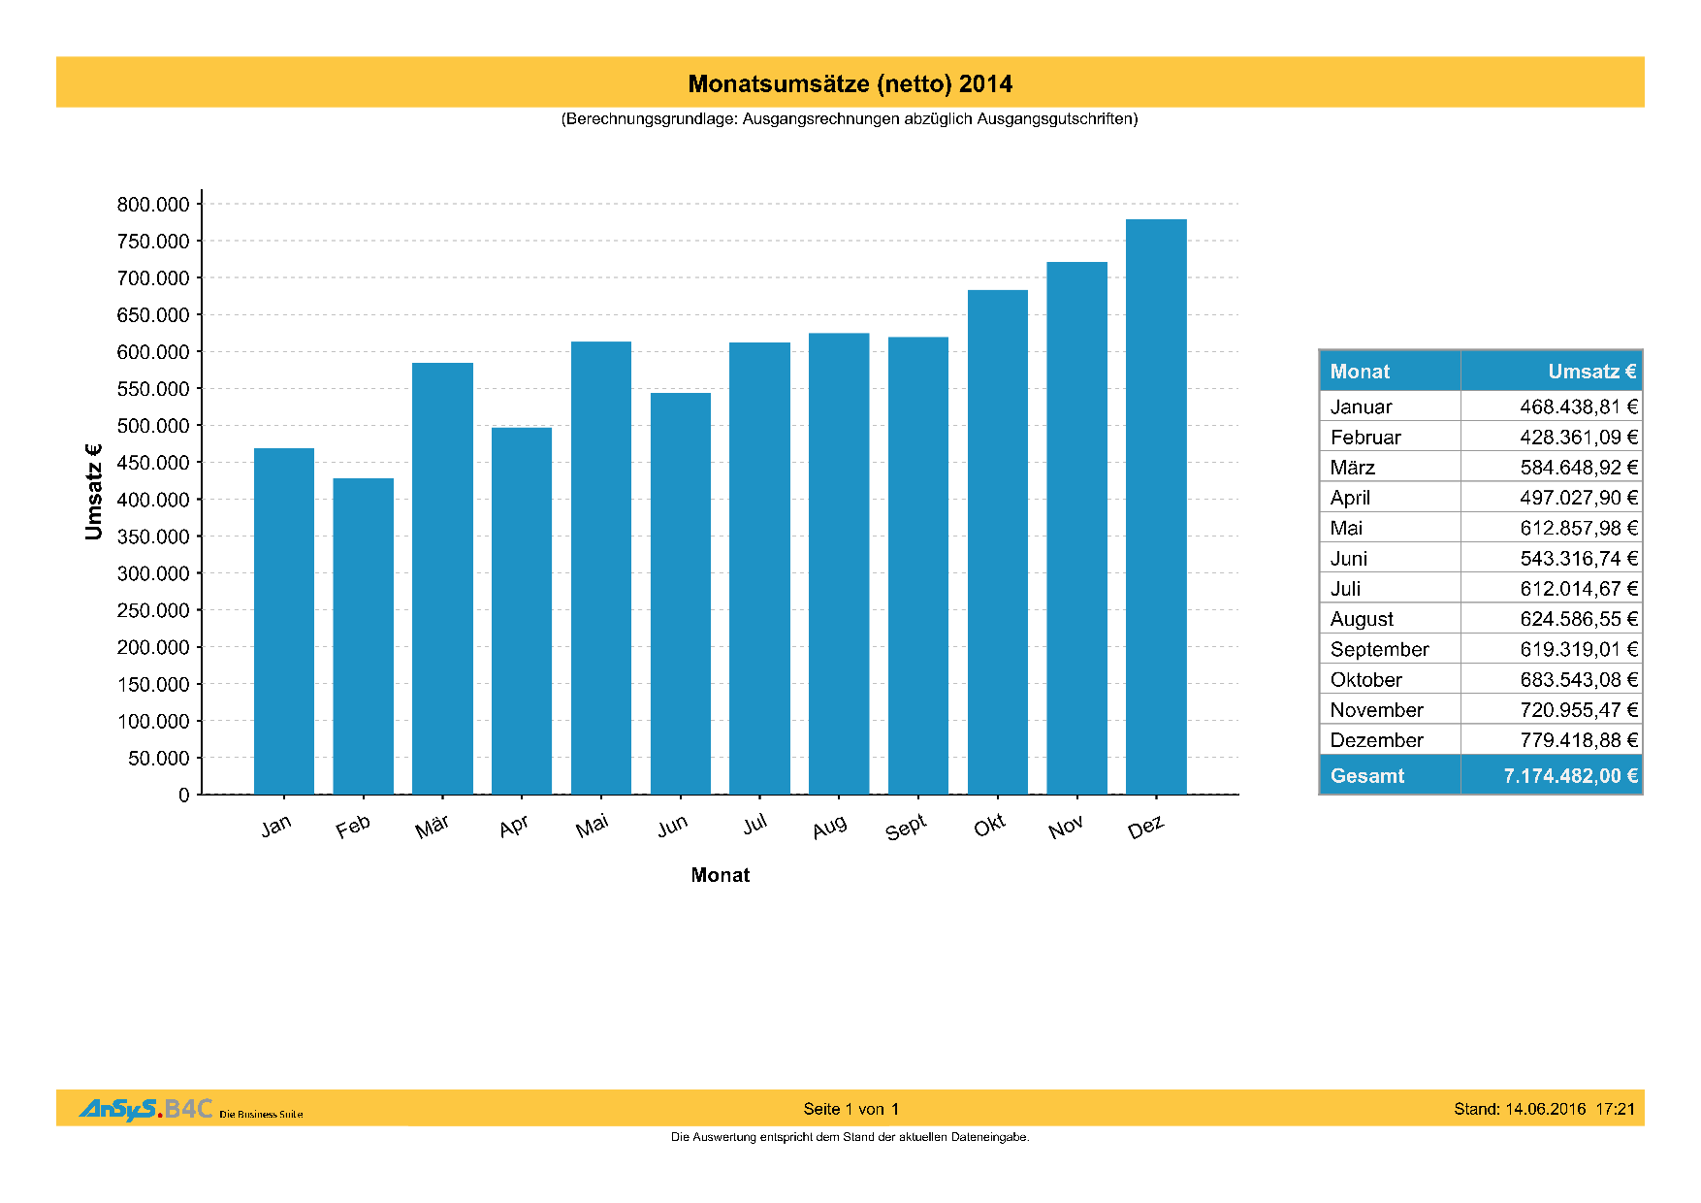Screen dimensions: 1701x1203
Task: Click the Jun bar in the chart
Action: (680, 593)
